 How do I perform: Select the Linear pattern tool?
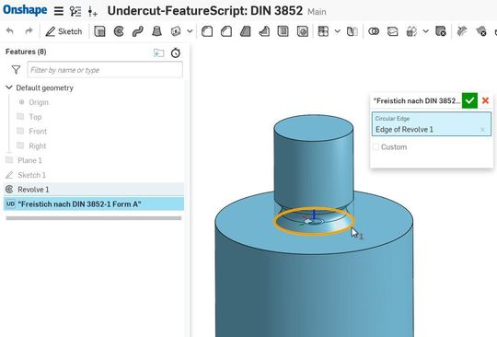point(323,31)
